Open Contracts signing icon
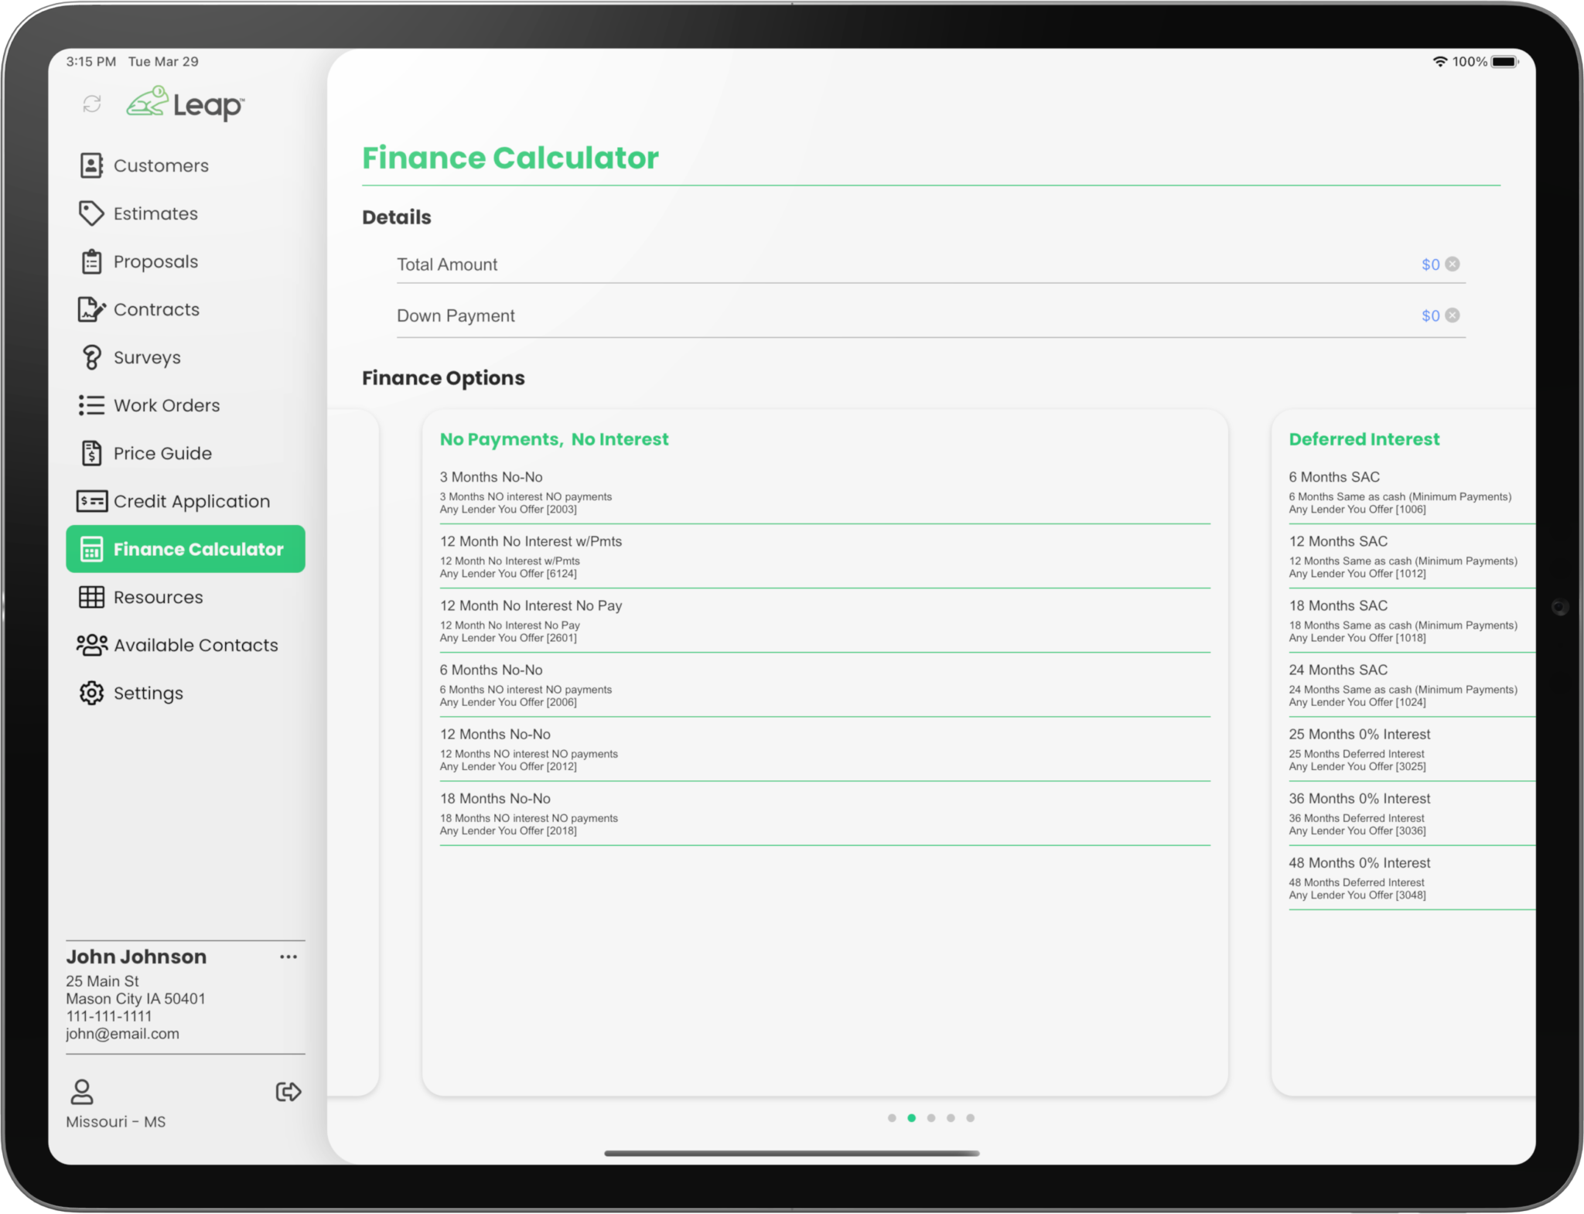Viewport: 1584px width, 1214px height. (91, 309)
